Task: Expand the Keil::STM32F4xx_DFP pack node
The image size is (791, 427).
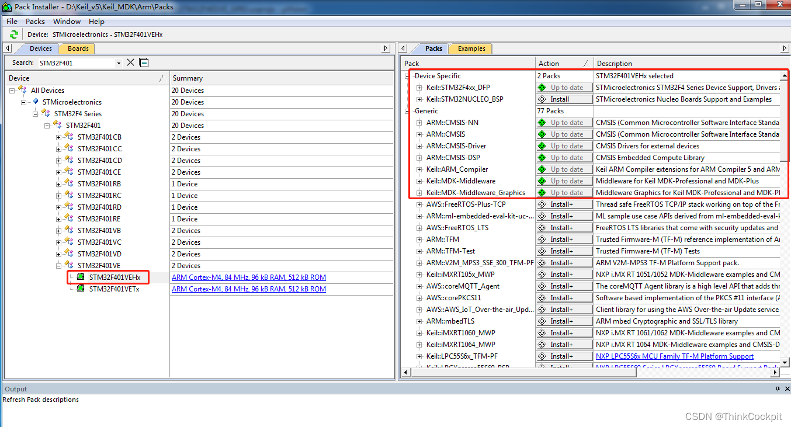Action: point(418,87)
